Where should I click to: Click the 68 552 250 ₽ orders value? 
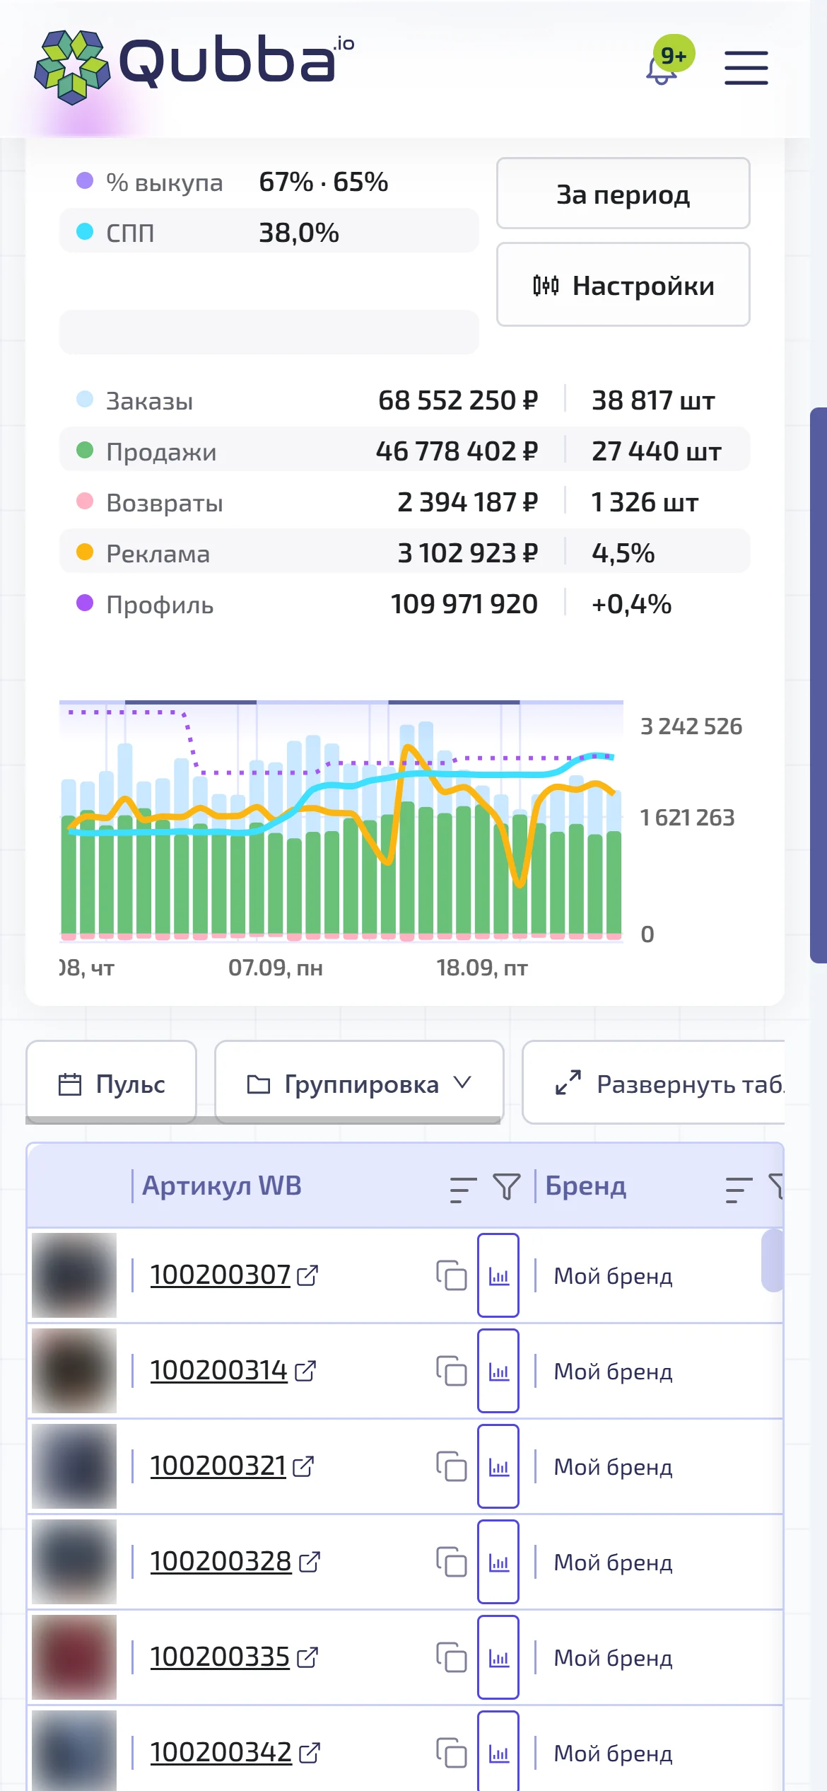click(x=458, y=400)
